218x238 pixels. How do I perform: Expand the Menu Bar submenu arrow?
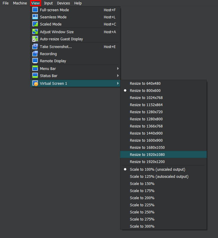pos(118,68)
